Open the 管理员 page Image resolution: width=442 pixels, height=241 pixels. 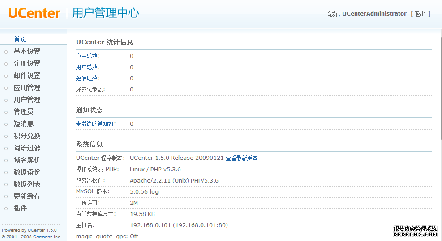pos(24,112)
